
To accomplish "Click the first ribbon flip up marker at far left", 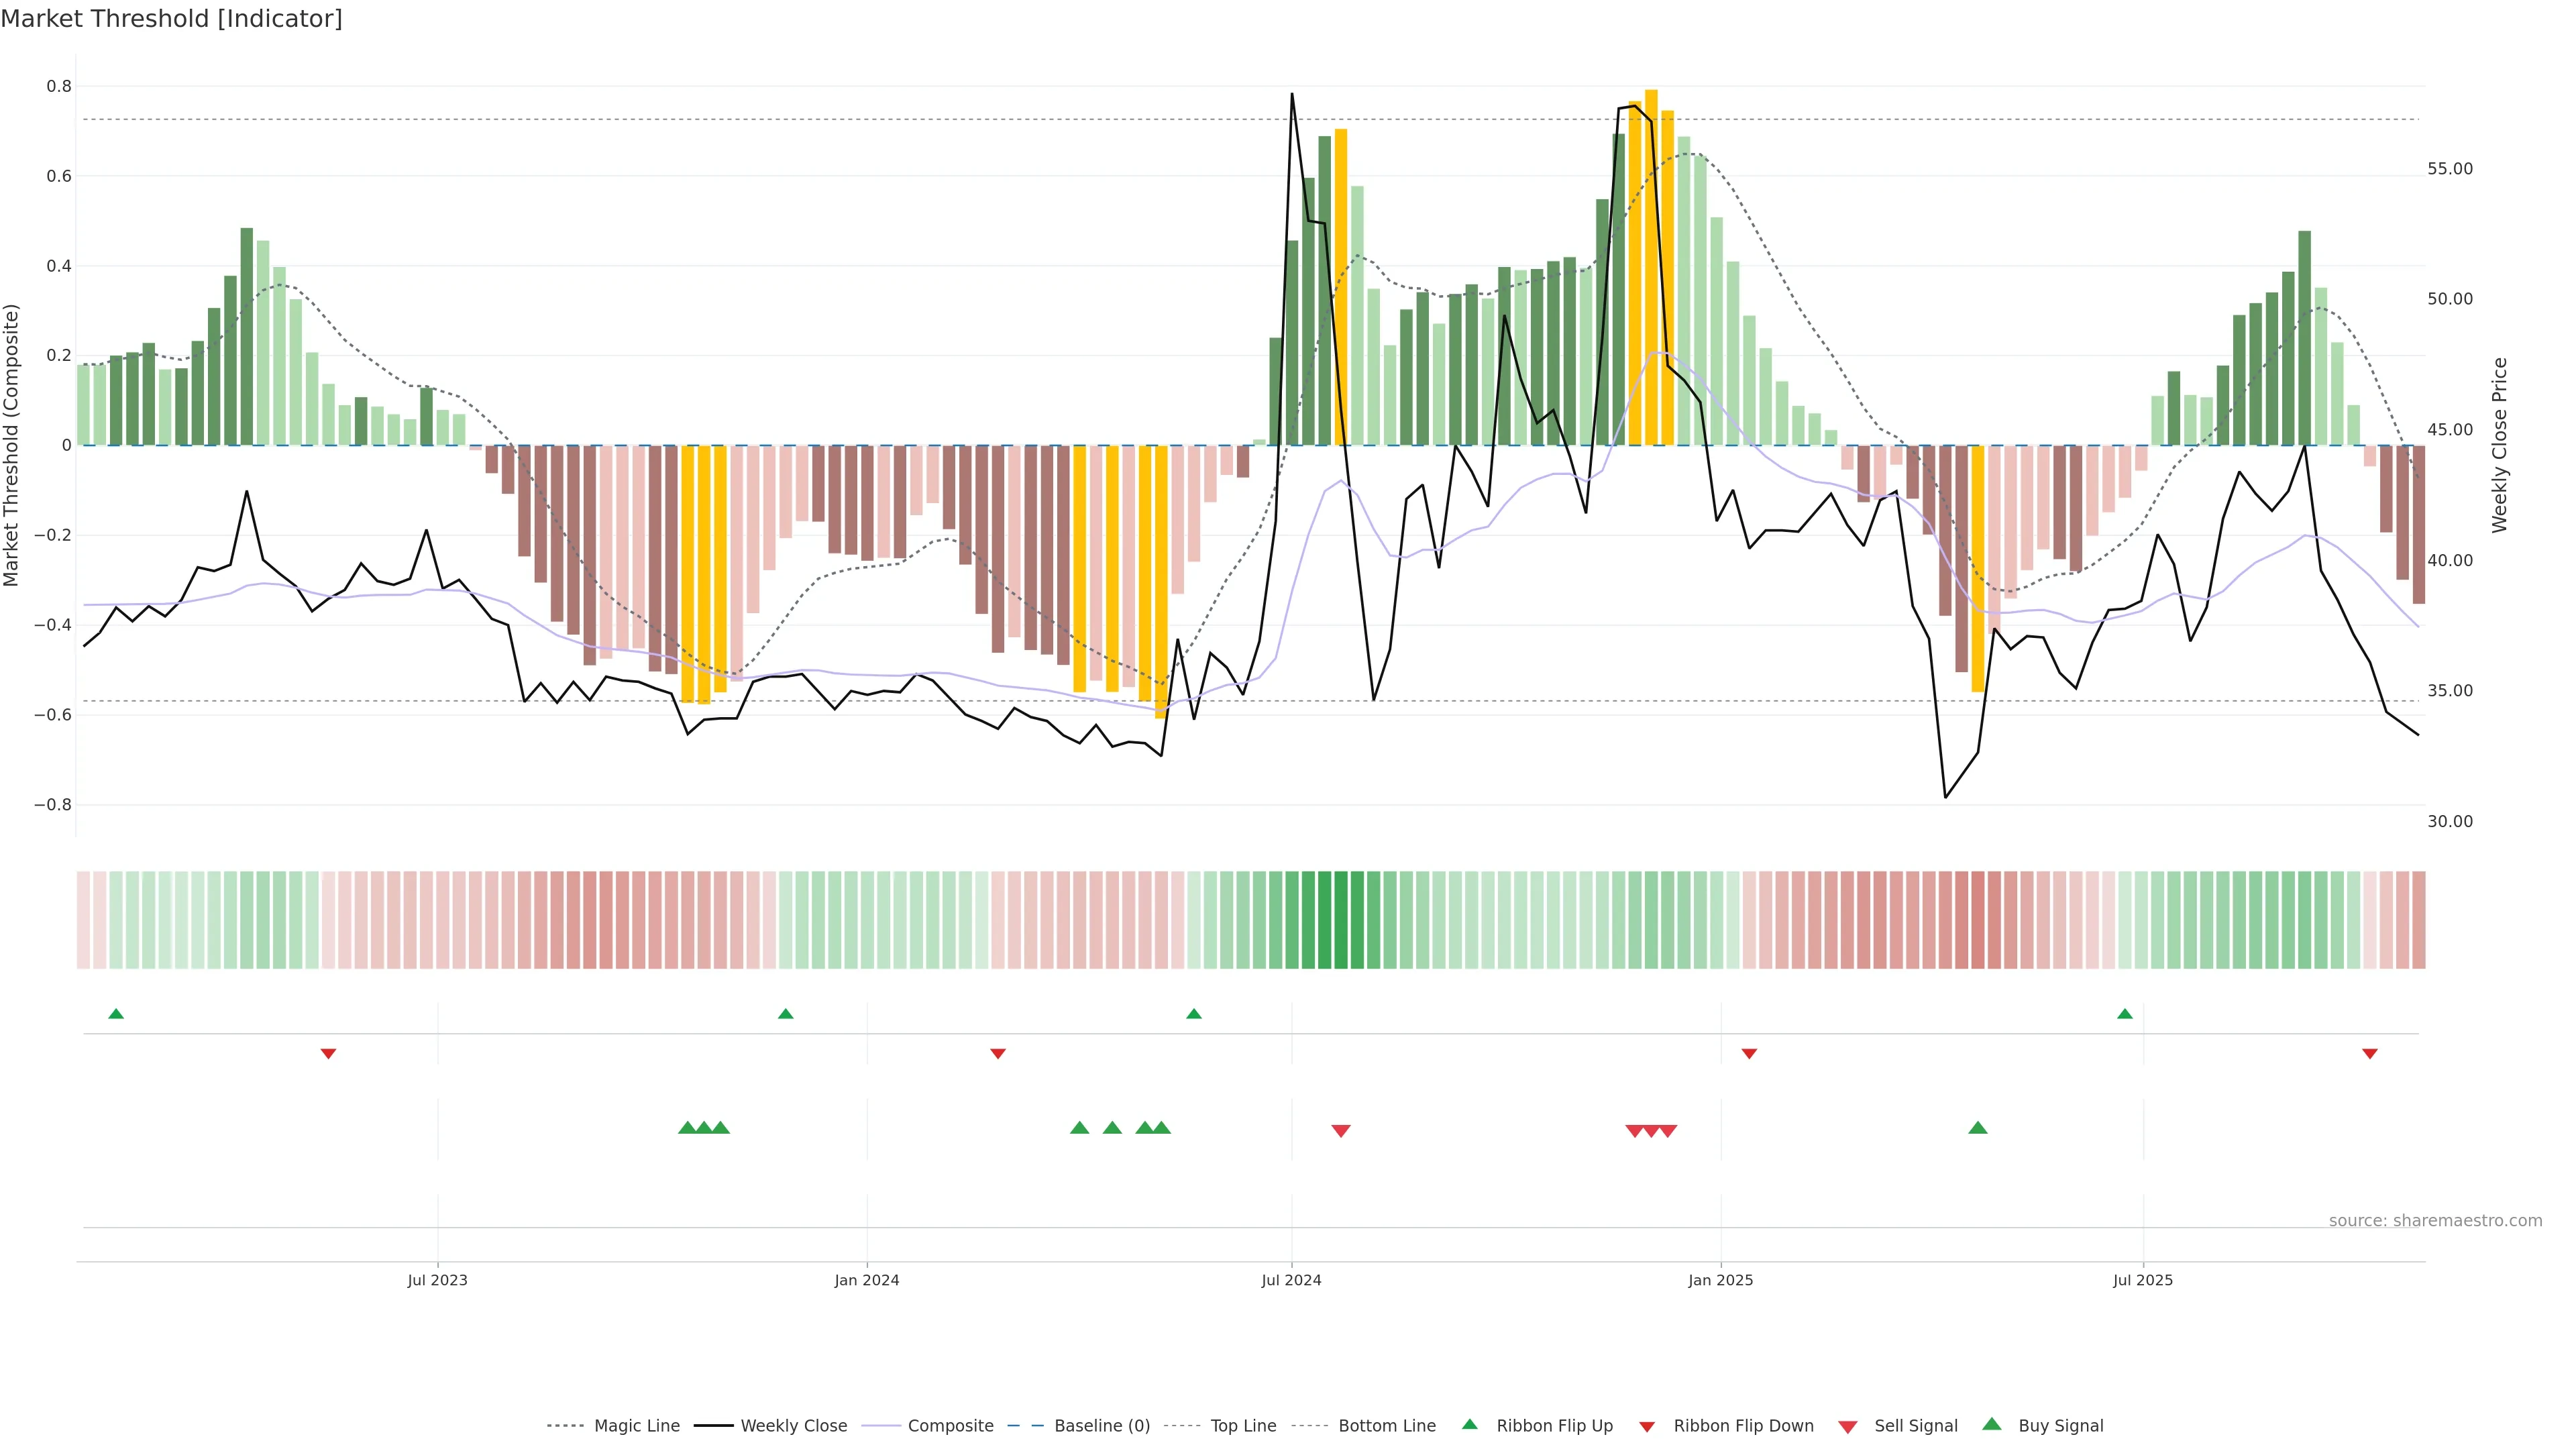I will [x=116, y=1014].
